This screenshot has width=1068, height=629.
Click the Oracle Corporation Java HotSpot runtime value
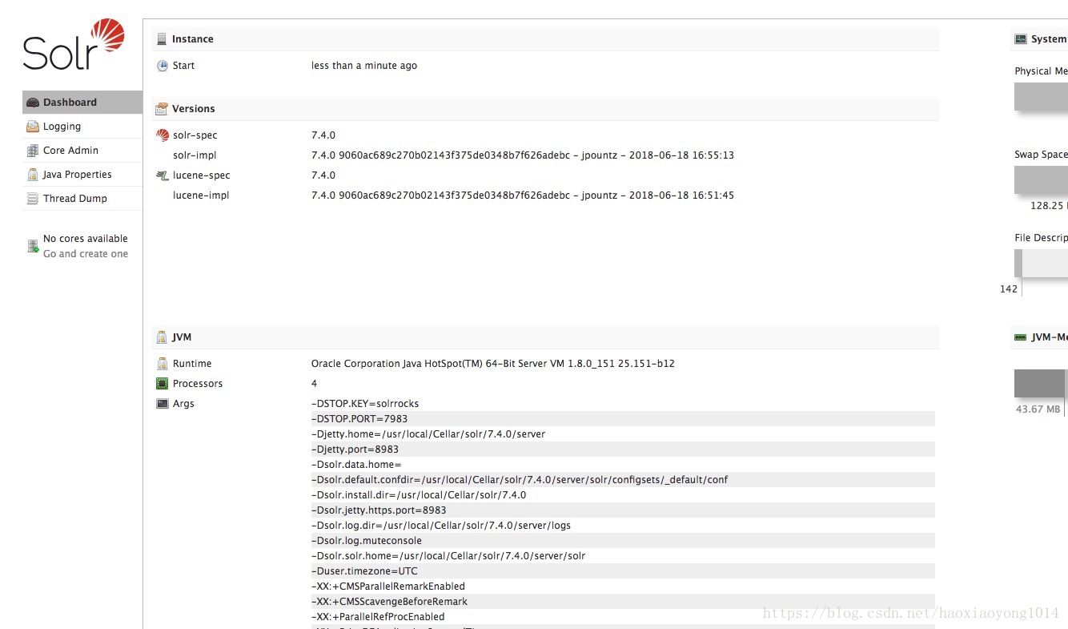(493, 364)
